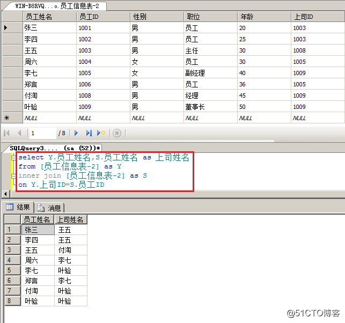Go to first record in table navigator

6,133
